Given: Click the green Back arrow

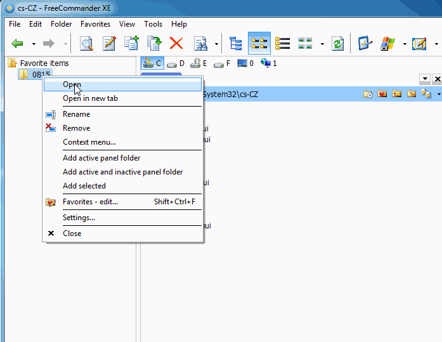Looking at the screenshot, I should pos(17,44).
